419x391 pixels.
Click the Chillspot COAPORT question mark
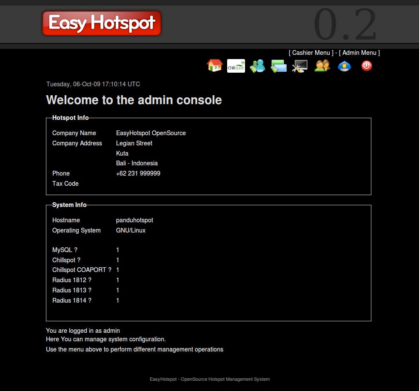(110, 270)
